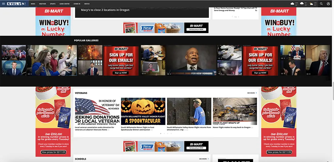Click See More beside Veterans heading

252,93
